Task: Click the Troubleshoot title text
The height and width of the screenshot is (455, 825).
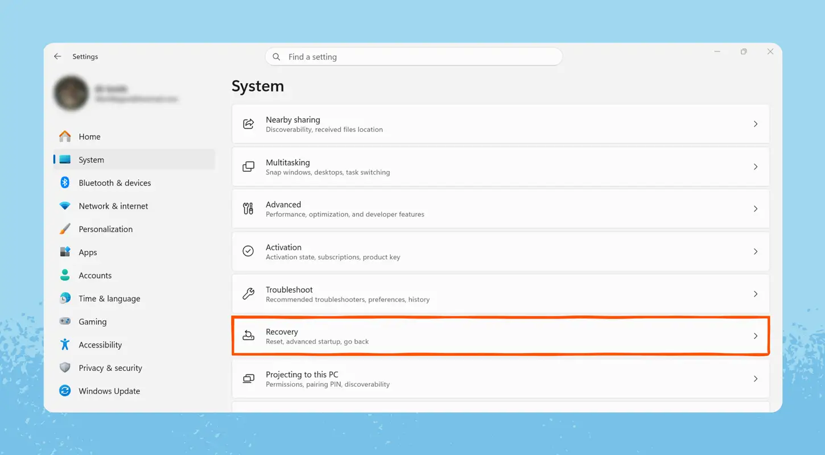Action: 289,289
